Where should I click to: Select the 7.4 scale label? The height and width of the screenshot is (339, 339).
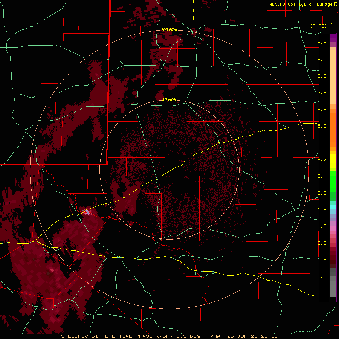click(322, 93)
